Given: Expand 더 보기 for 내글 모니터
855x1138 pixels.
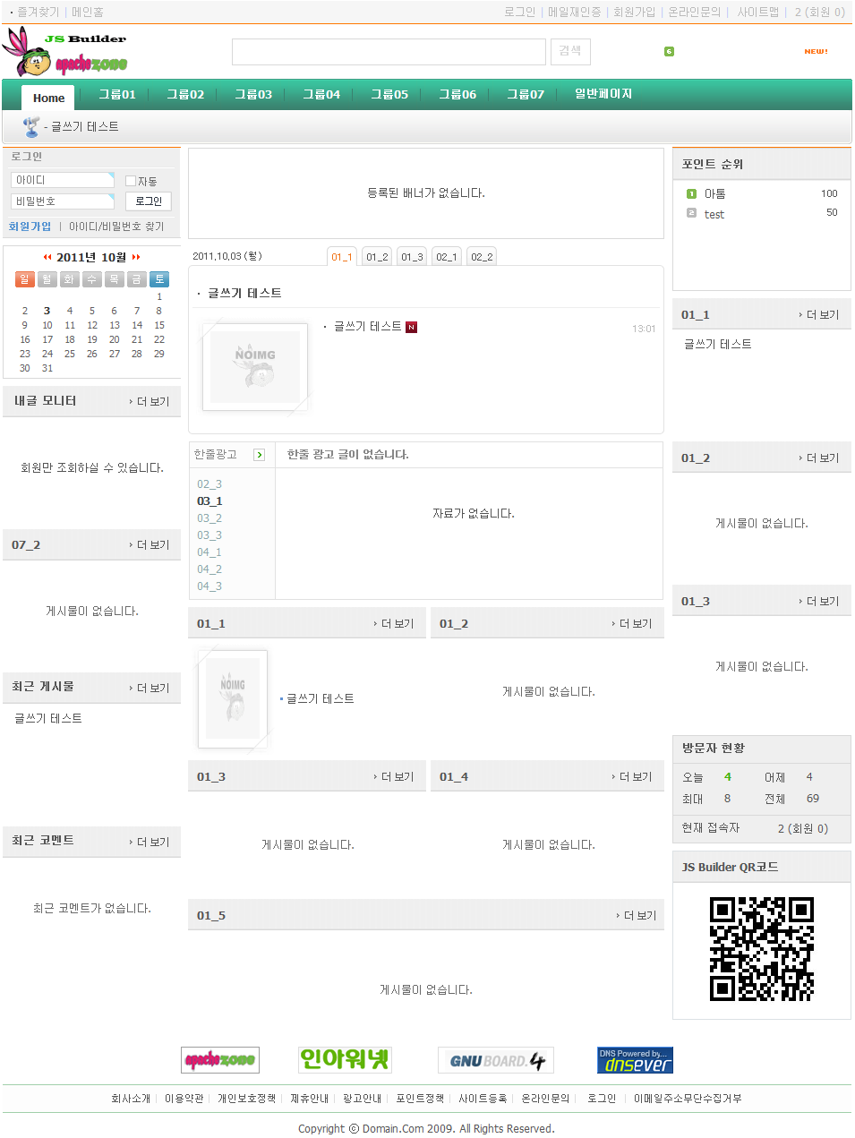Looking at the screenshot, I should point(149,402).
